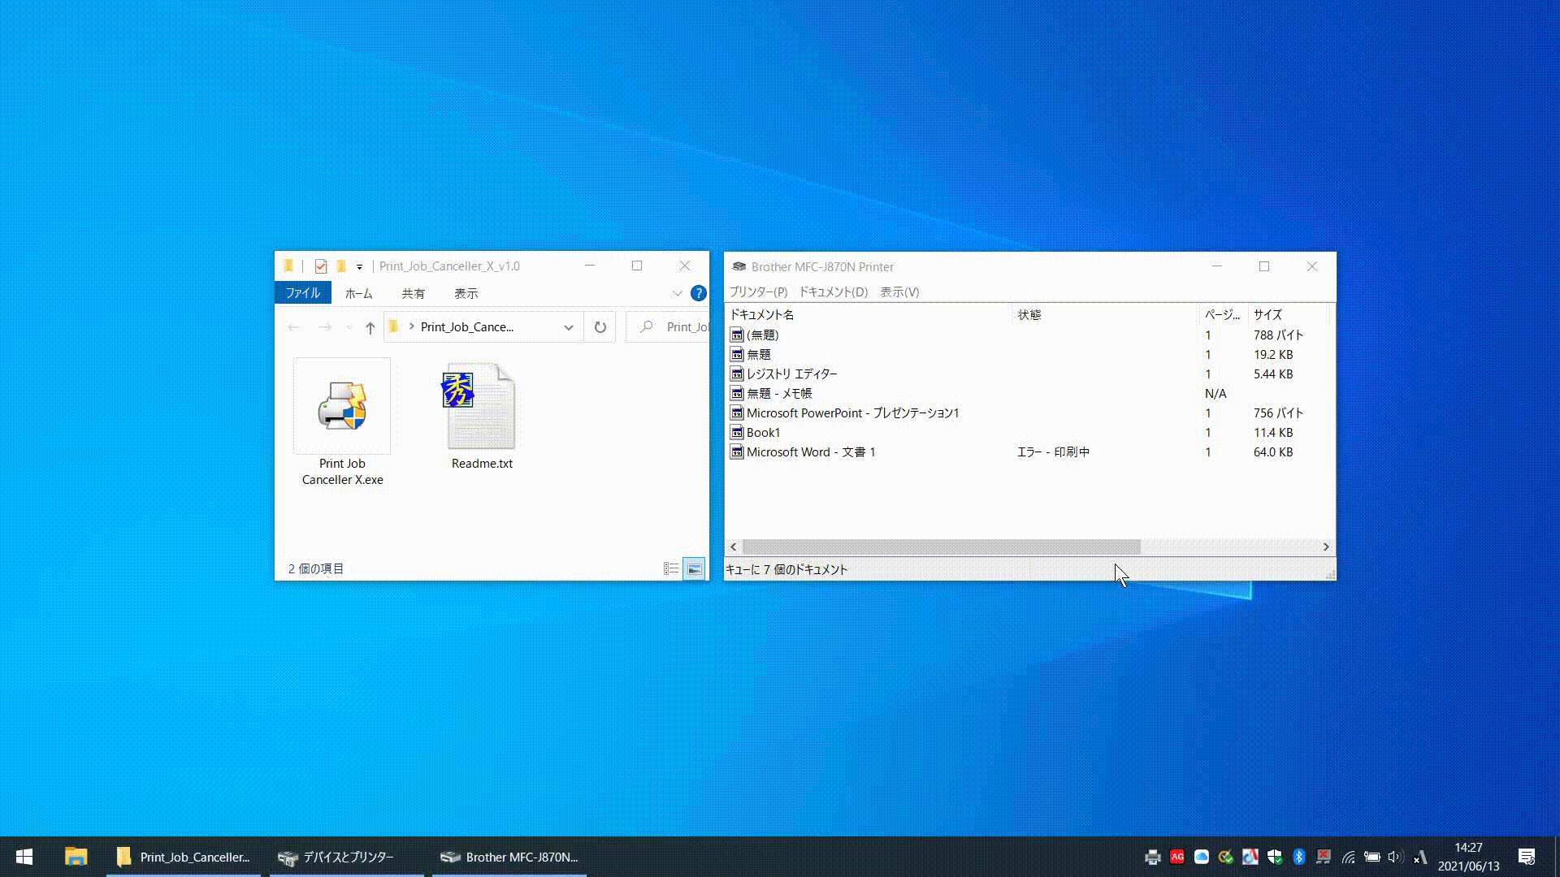Image resolution: width=1560 pixels, height=877 pixels.
Task: Open the 共有 ribbon tab
Action: pyautogui.click(x=414, y=293)
